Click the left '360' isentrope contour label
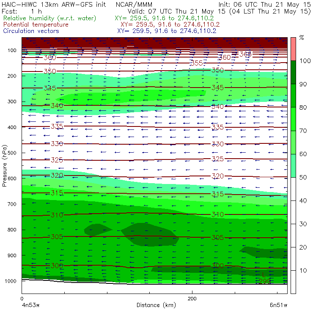This screenshot has height=313, width=313. (x=50, y=58)
